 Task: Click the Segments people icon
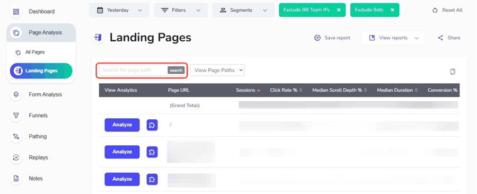(223, 11)
